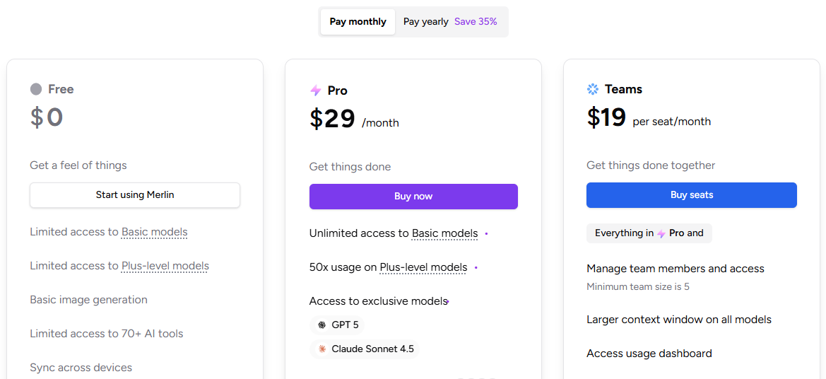Click the OpenAI logo in GPT 5 chip
This screenshot has height=379, width=826.
321,325
